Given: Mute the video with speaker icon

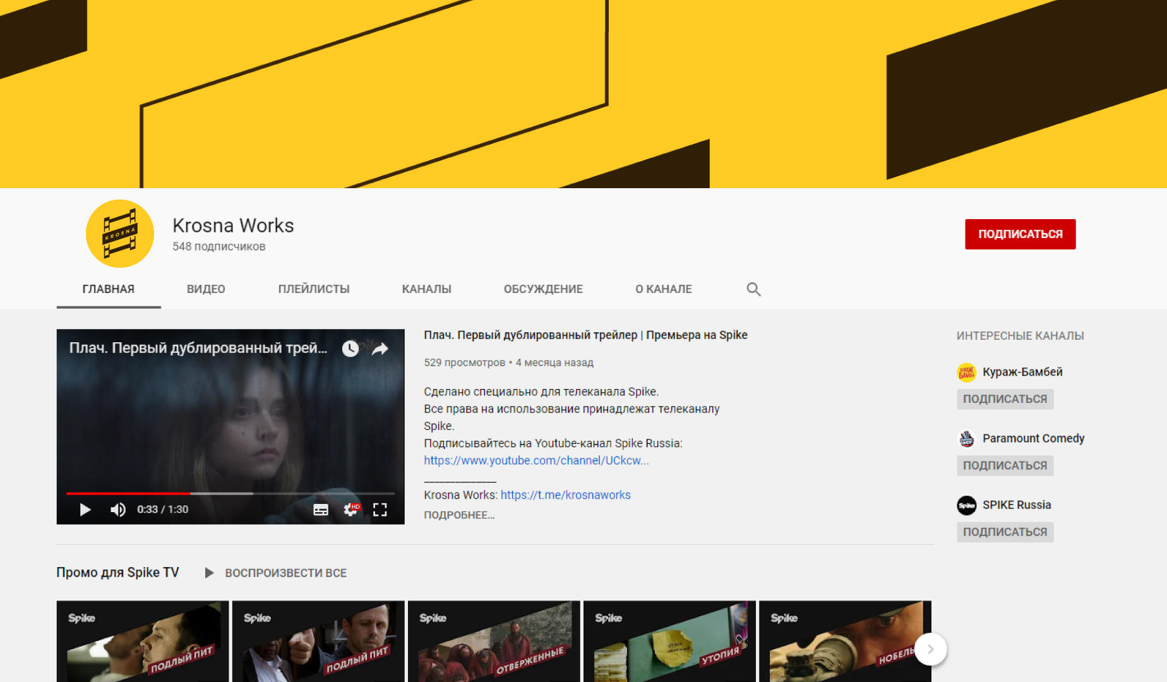Looking at the screenshot, I should pyautogui.click(x=118, y=510).
